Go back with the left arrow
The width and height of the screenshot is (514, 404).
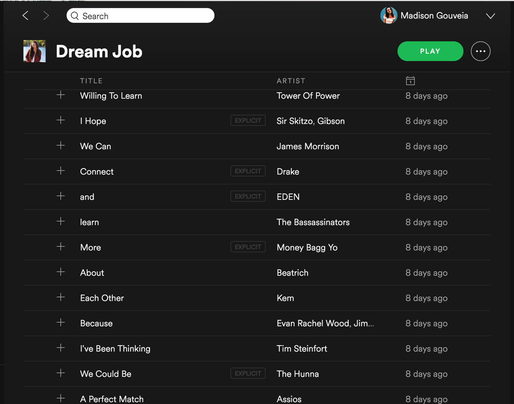pyautogui.click(x=25, y=16)
